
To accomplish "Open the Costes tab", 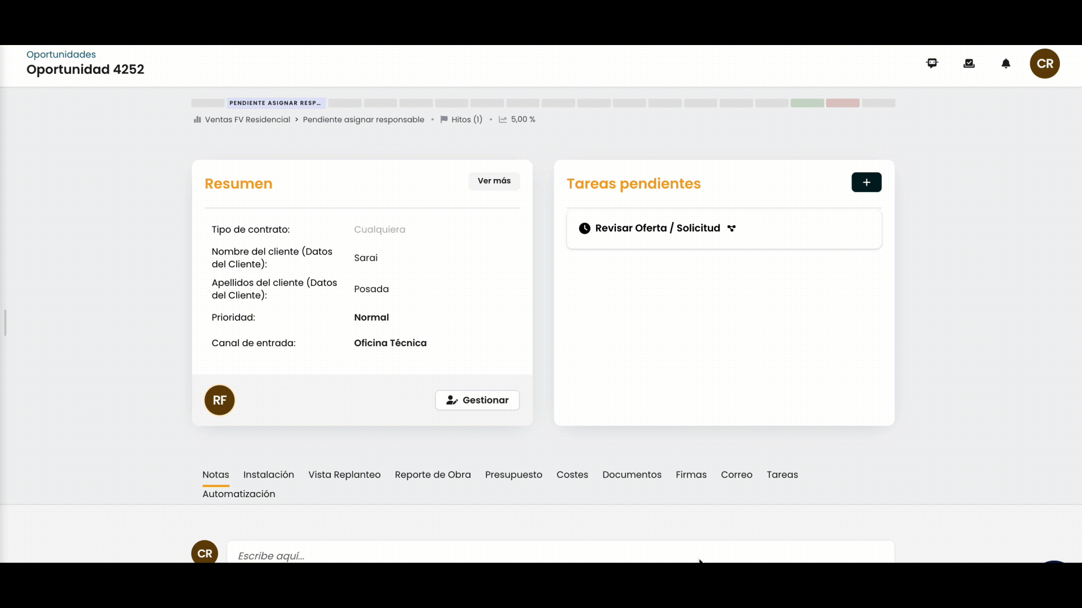I will 573,475.
